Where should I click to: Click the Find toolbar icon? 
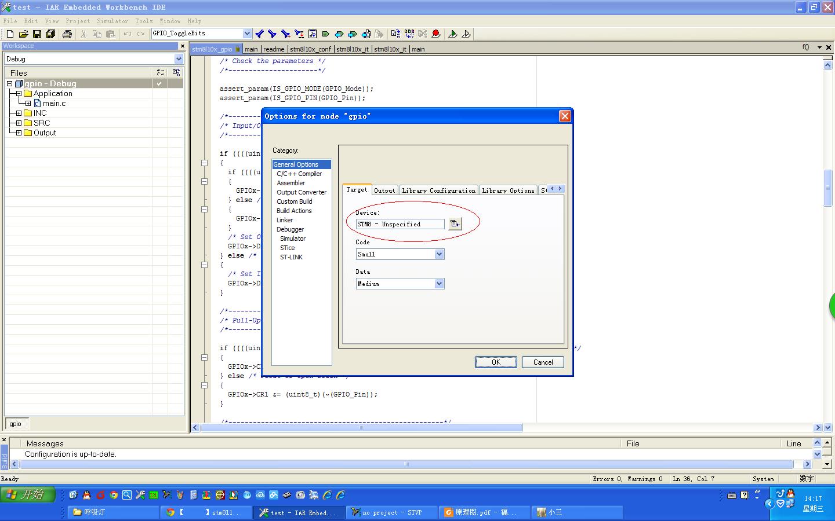(285, 34)
